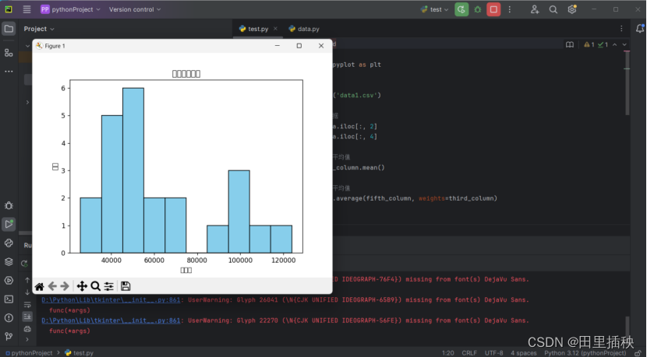
Task: Expand more console toolbar actions chevron
Action: tap(27, 340)
